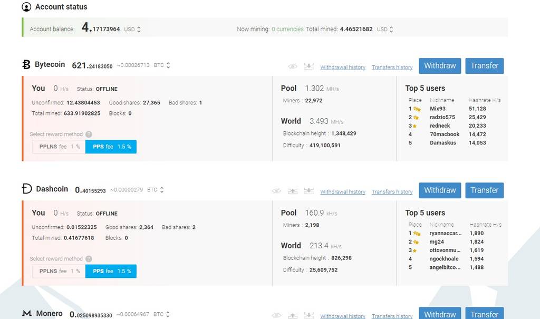Open Dashcoin Withdrawal history

point(343,191)
